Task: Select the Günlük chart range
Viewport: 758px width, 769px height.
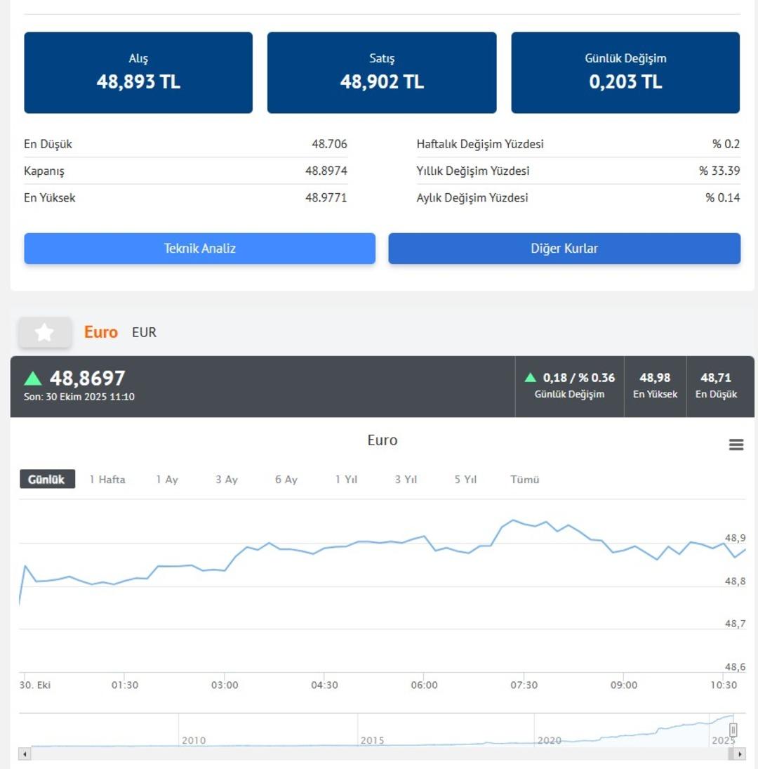Action: coord(46,480)
